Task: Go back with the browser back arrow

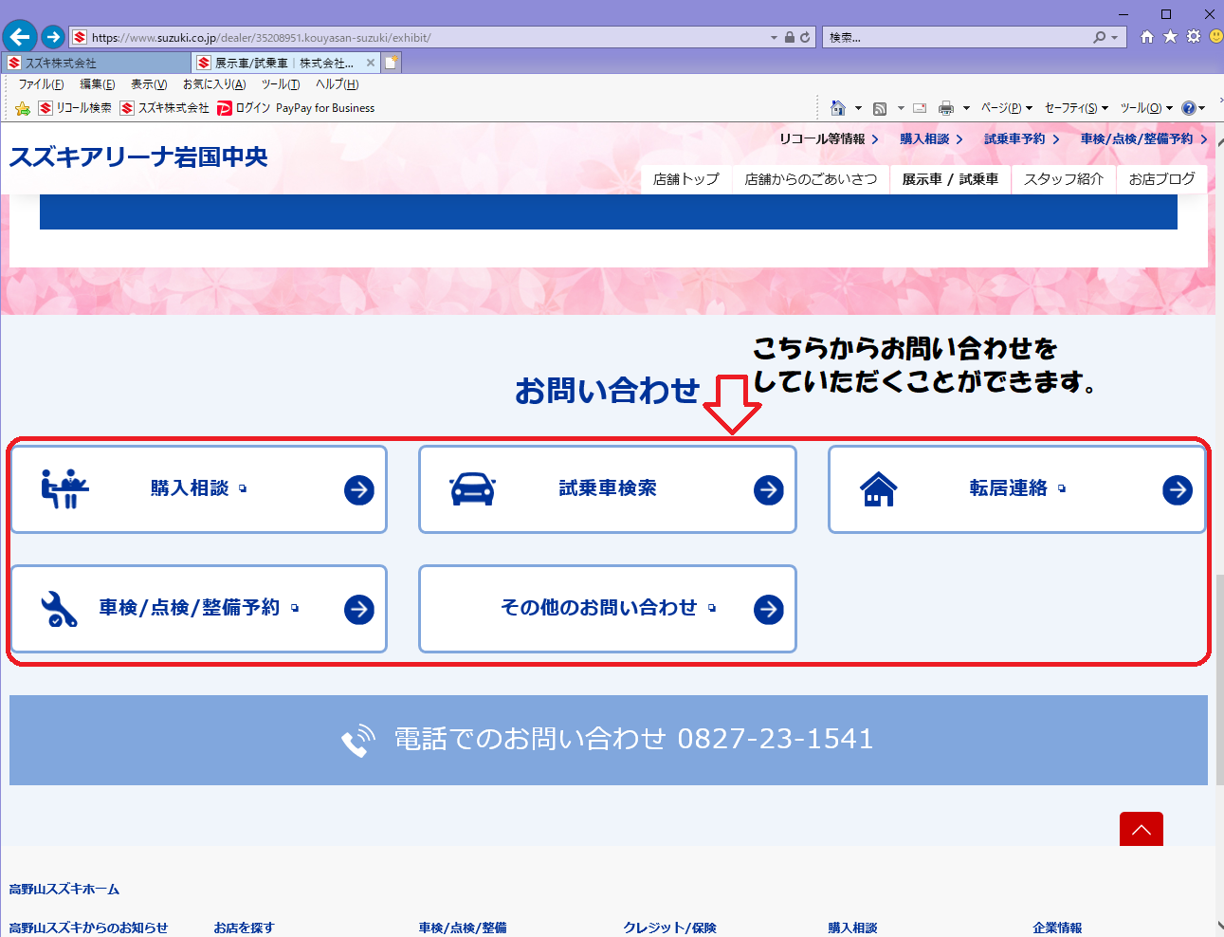Action: click(20, 37)
